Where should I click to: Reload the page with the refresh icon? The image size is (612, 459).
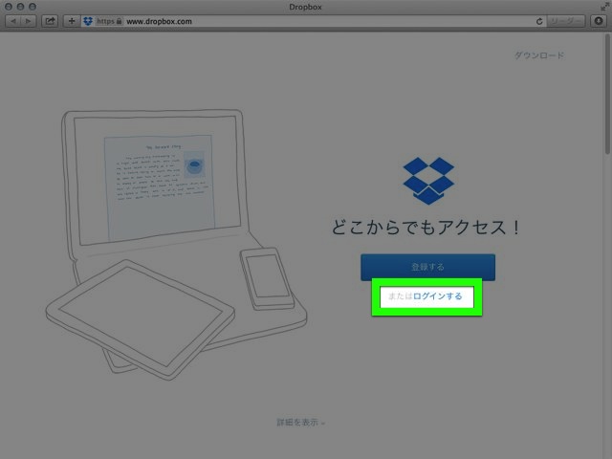(539, 21)
